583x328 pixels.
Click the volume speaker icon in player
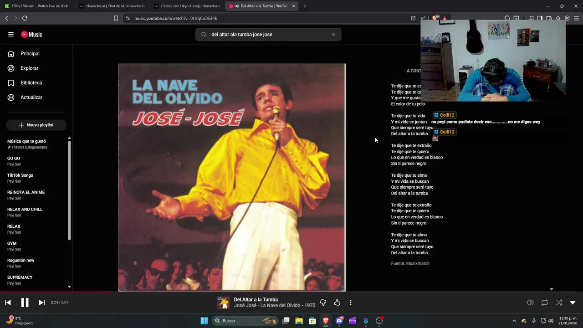[530, 302]
